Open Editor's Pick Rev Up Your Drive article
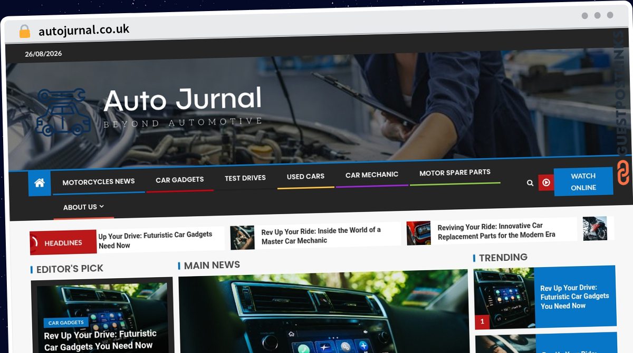Screen dimensions: 633x353 100,340
